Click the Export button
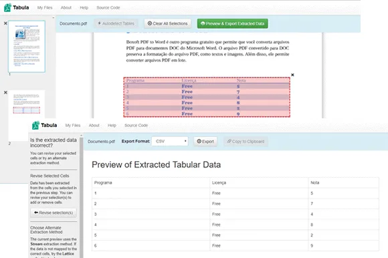This screenshot has width=388, height=258. coord(205,141)
